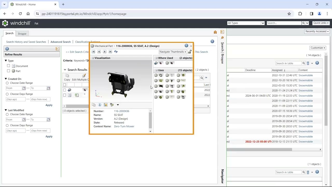Toggle select-all checkbox in Search Results header

coord(65,85)
